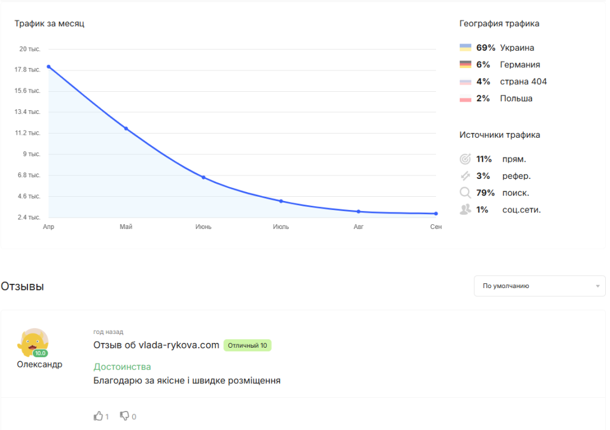Click the review sorting dropdown arrow
Image resolution: width=610 pixels, height=430 pixels.
pyautogui.click(x=597, y=286)
